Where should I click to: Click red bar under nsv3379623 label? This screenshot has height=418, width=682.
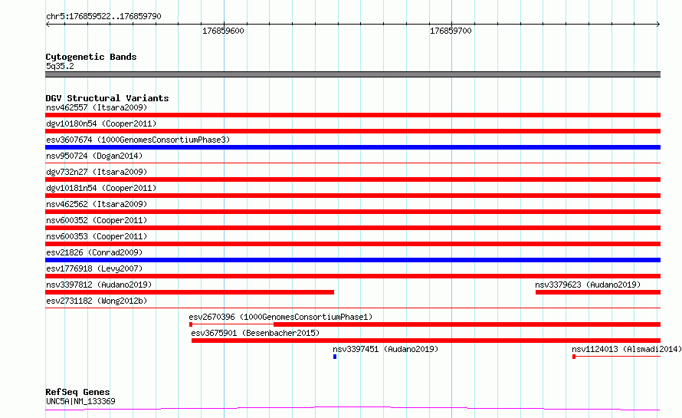(x=598, y=292)
